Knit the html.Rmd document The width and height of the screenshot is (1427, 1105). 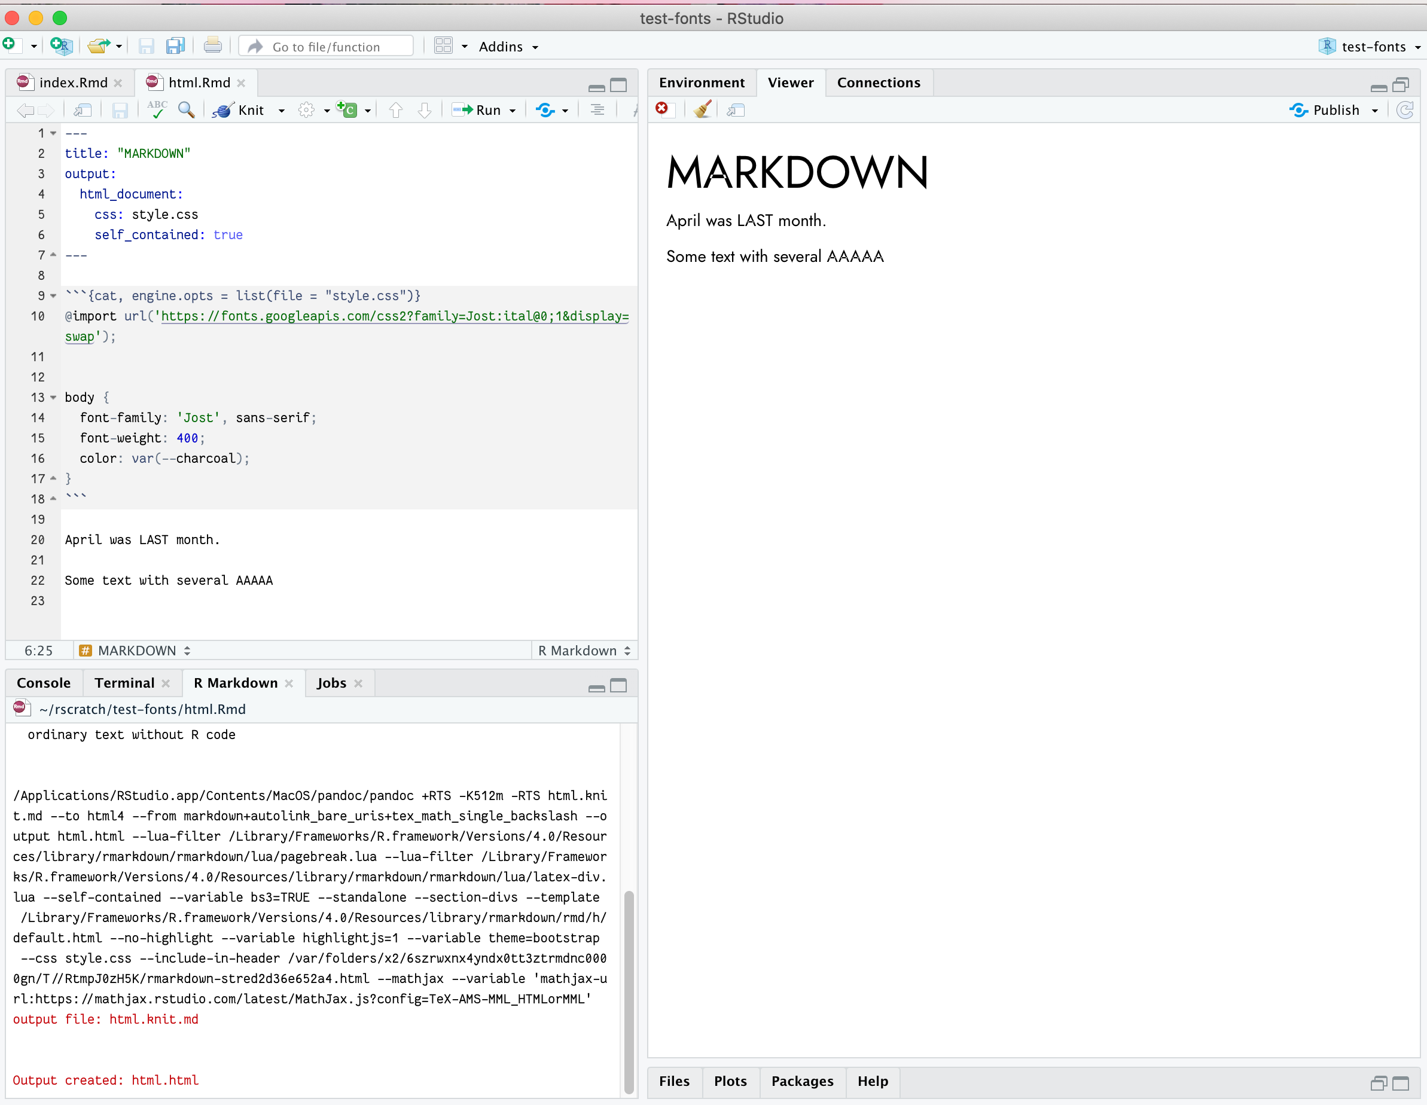pyautogui.click(x=245, y=109)
